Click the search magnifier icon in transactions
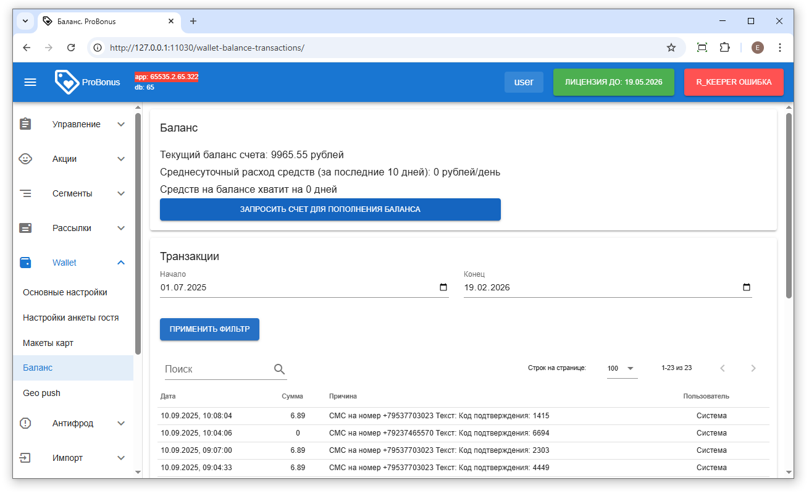809x493 pixels. tap(279, 369)
